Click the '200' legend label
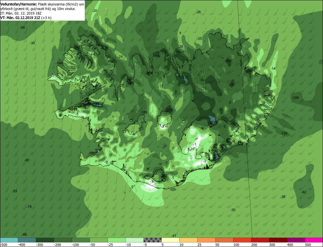323x247 pixels. tap(254, 245)
